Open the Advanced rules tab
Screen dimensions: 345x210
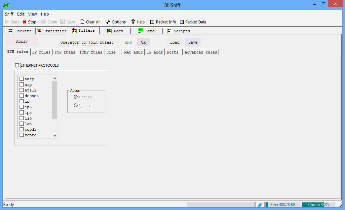tap(201, 52)
